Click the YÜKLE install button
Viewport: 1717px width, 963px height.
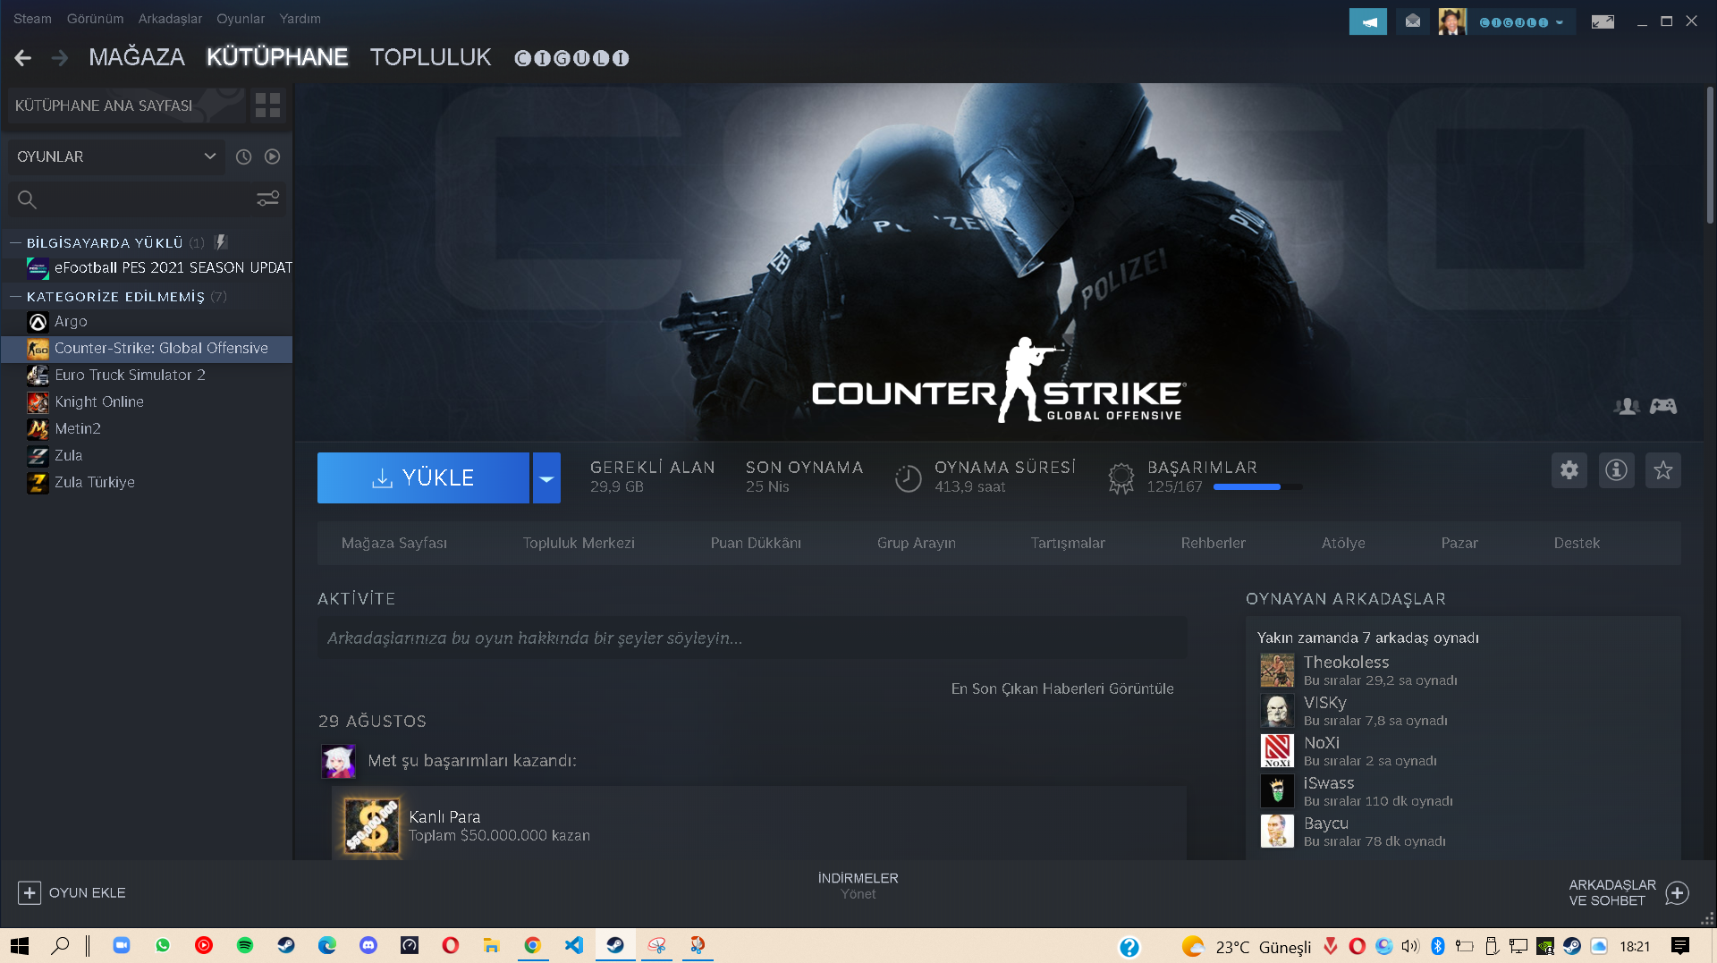pyautogui.click(x=423, y=477)
